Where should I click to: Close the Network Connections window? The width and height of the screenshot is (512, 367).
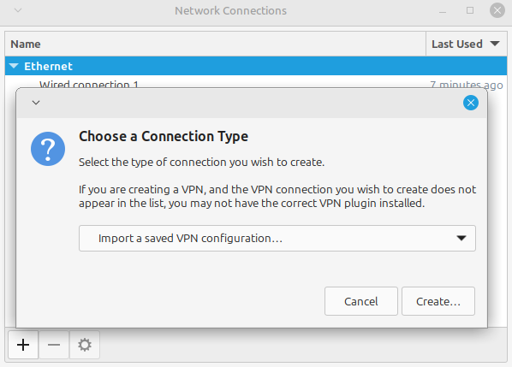(497, 10)
